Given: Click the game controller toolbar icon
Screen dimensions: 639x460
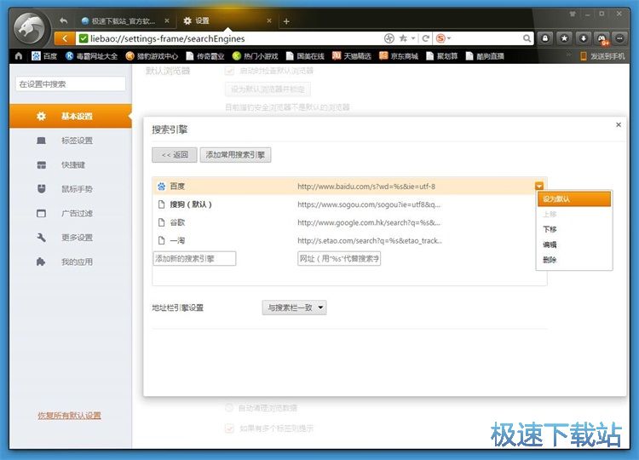Looking at the screenshot, I should pos(602,38).
